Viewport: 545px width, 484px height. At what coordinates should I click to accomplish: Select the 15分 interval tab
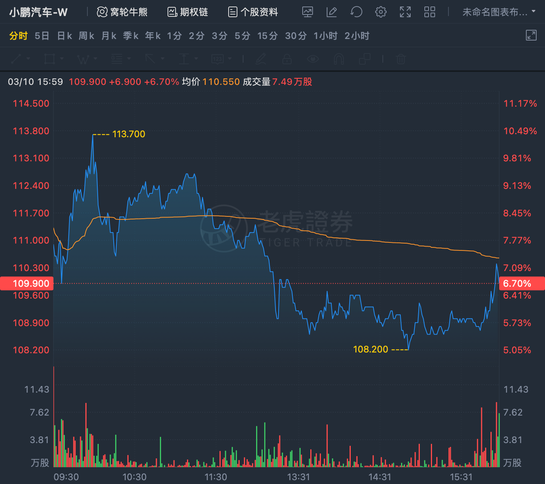(267, 36)
